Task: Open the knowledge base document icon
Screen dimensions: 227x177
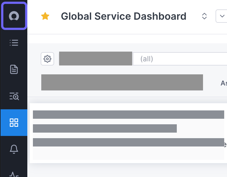Action: click(14, 70)
